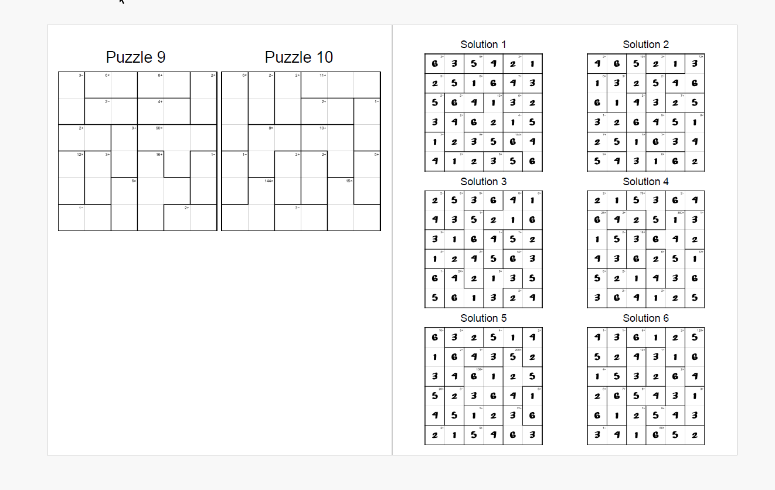Image resolution: width=775 pixels, height=490 pixels.
Task: Click the Solution 5 grid image
Action: (484, 386)
